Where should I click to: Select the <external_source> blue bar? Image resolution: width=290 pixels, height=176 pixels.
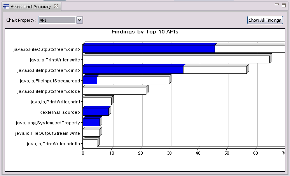pos(96,112)
